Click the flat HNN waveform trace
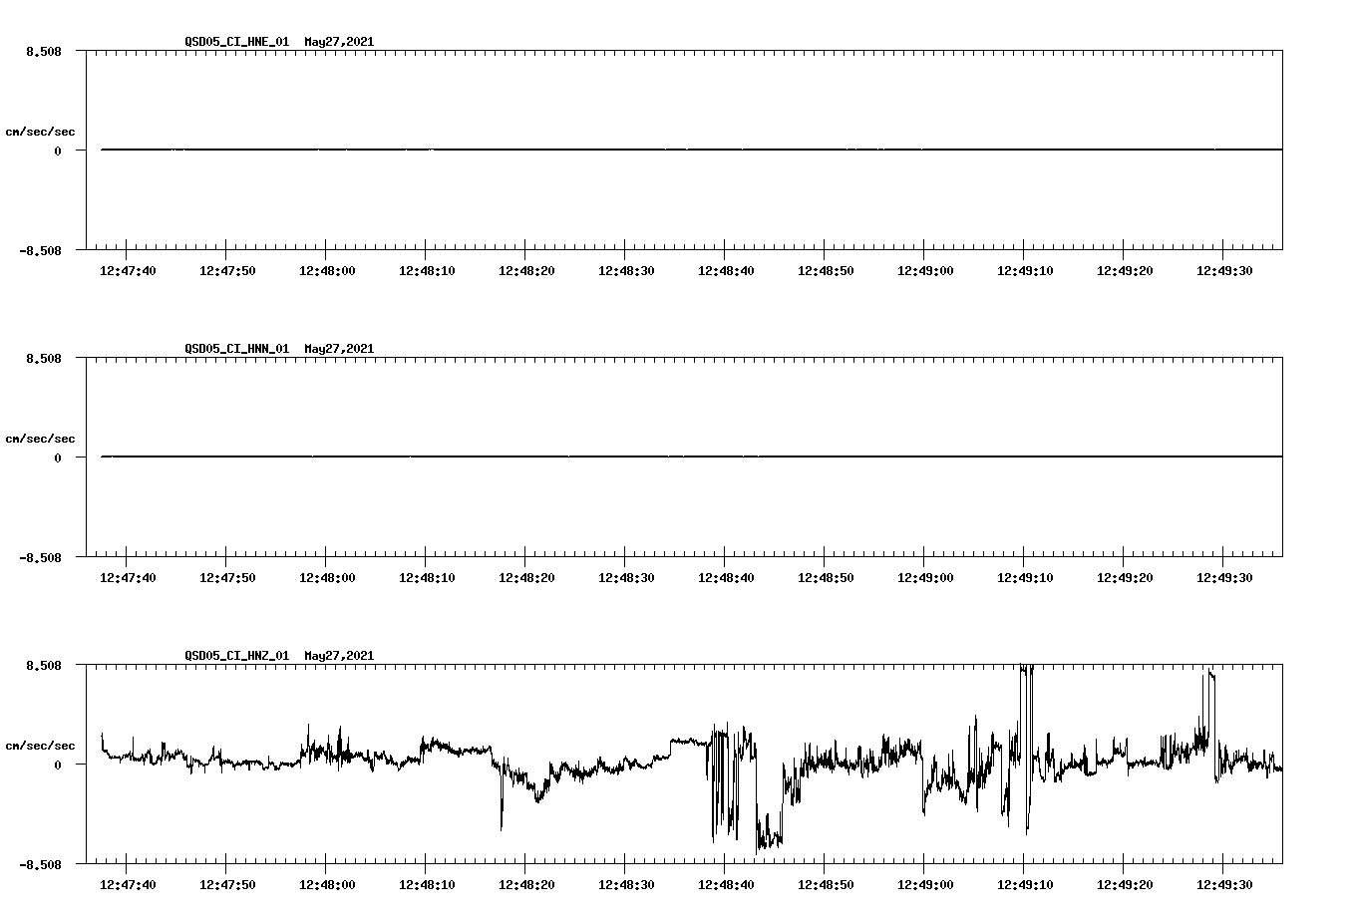This screenshot has height=921, width=1354. point(598,457)
